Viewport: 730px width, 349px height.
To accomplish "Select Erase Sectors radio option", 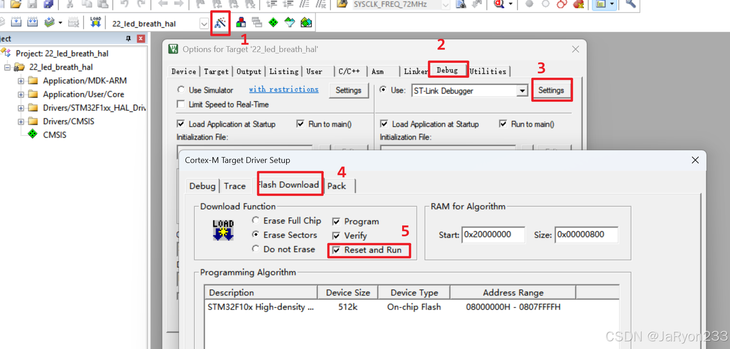I will pos(256,234).
